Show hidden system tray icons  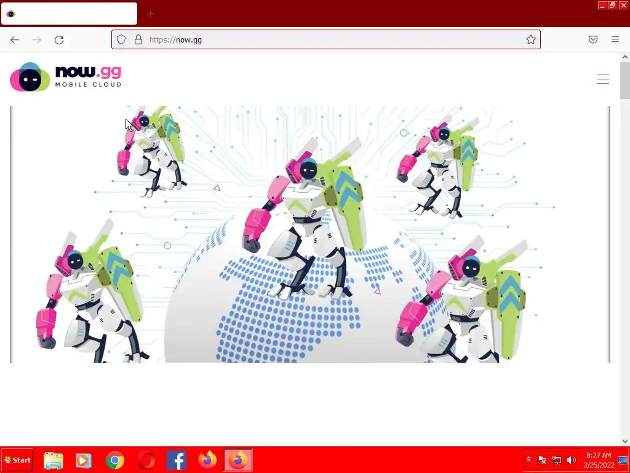[528, 459]
